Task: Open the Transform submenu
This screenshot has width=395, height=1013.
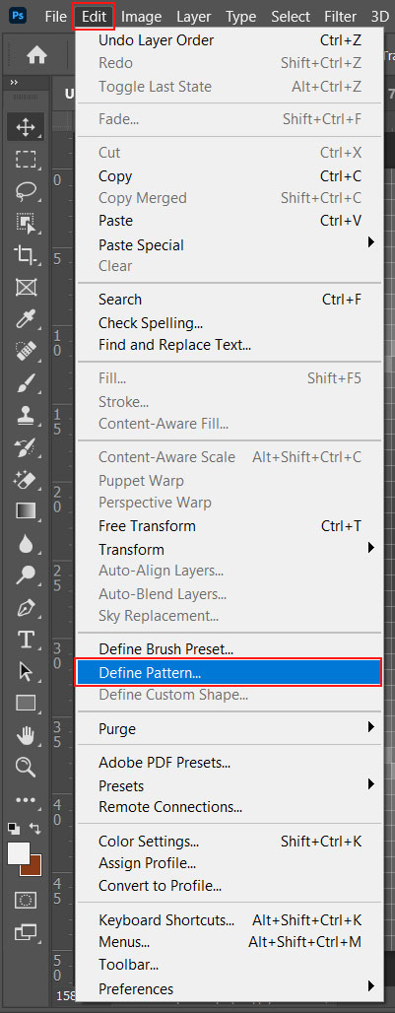Action: tap(230, 549)
